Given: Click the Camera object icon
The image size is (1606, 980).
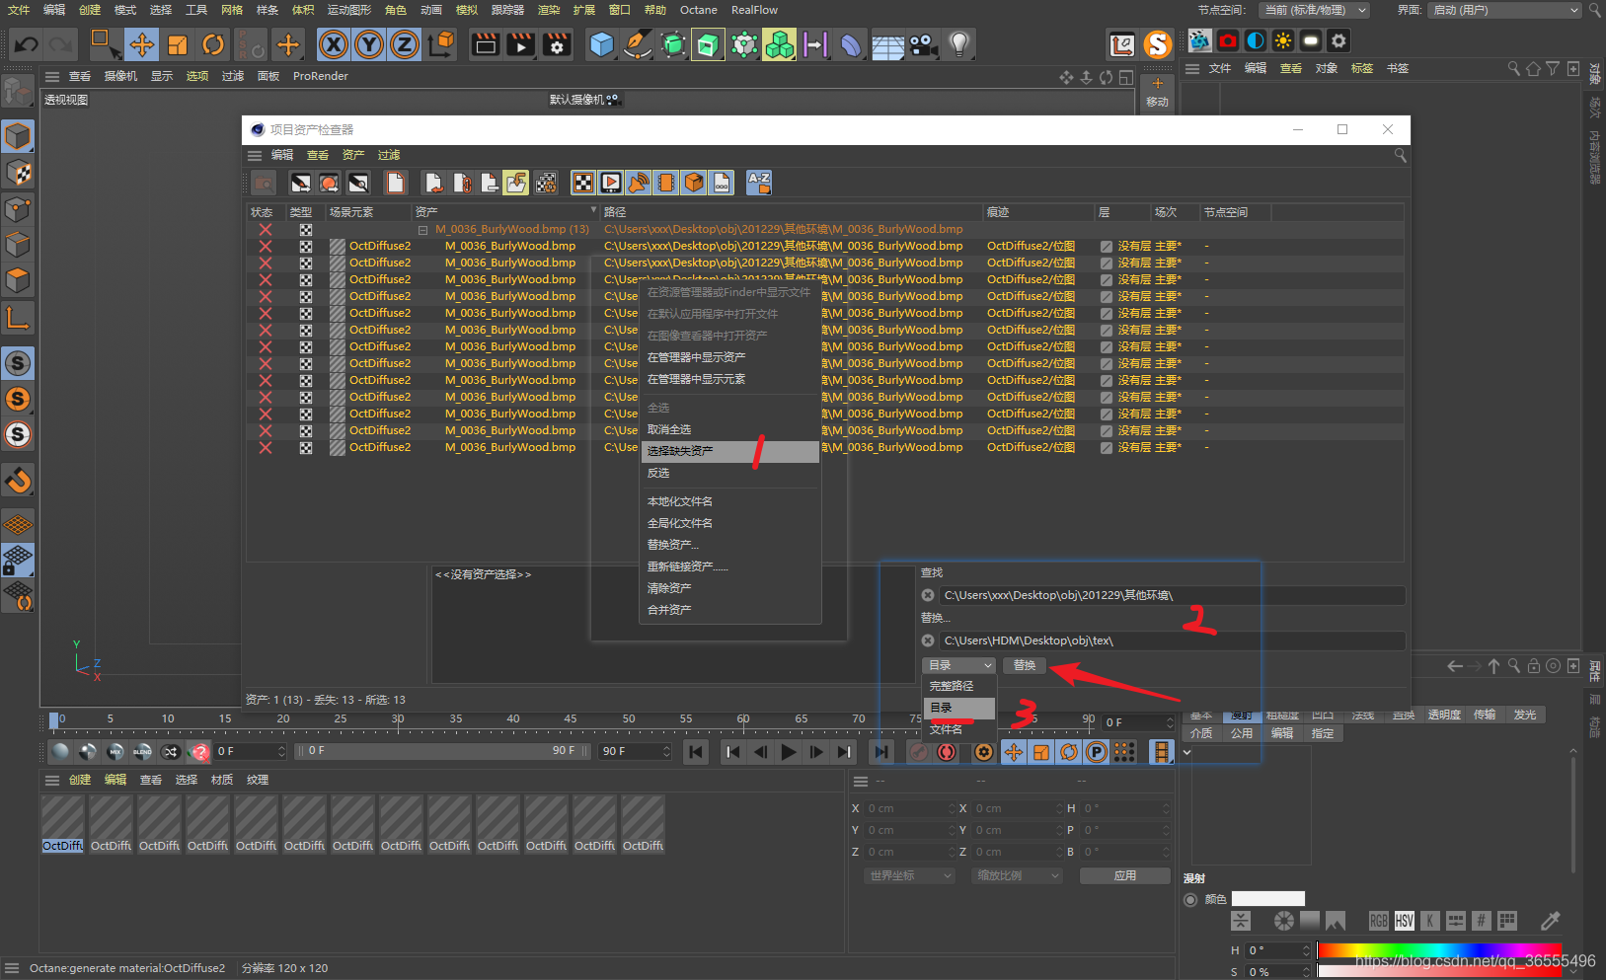Looking at the screenshot, I should pos(923,44).
